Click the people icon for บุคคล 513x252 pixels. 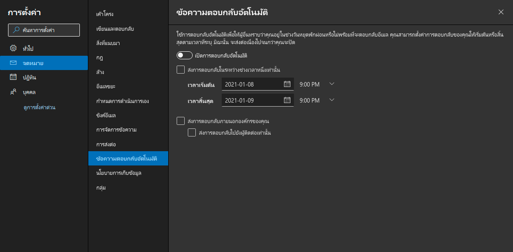coord(13,92)
